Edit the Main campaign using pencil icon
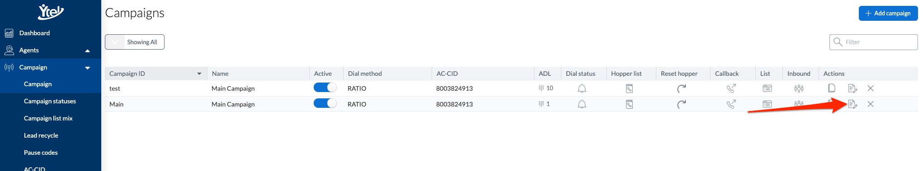Screen dimensions: 923x171 tap(852, 104)
